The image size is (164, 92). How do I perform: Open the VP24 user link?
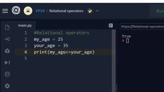pos(40,11)
